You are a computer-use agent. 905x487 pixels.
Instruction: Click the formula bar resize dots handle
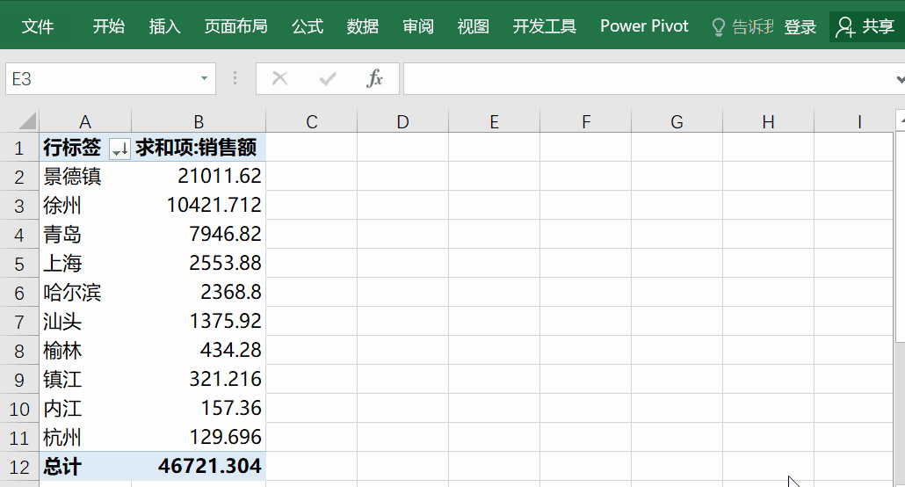(x=235, y=78)
